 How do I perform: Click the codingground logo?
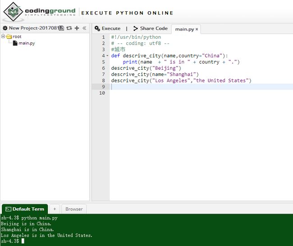[40, 12]
